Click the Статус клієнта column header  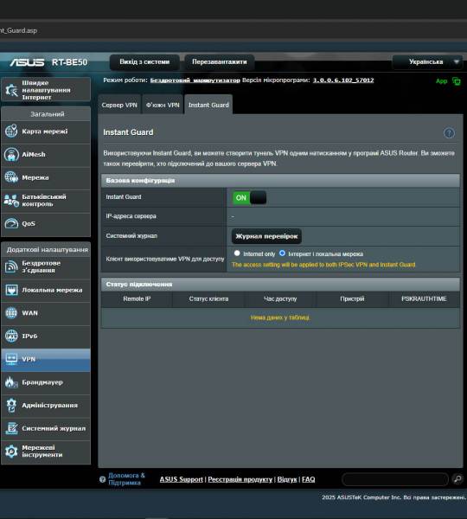208,299
